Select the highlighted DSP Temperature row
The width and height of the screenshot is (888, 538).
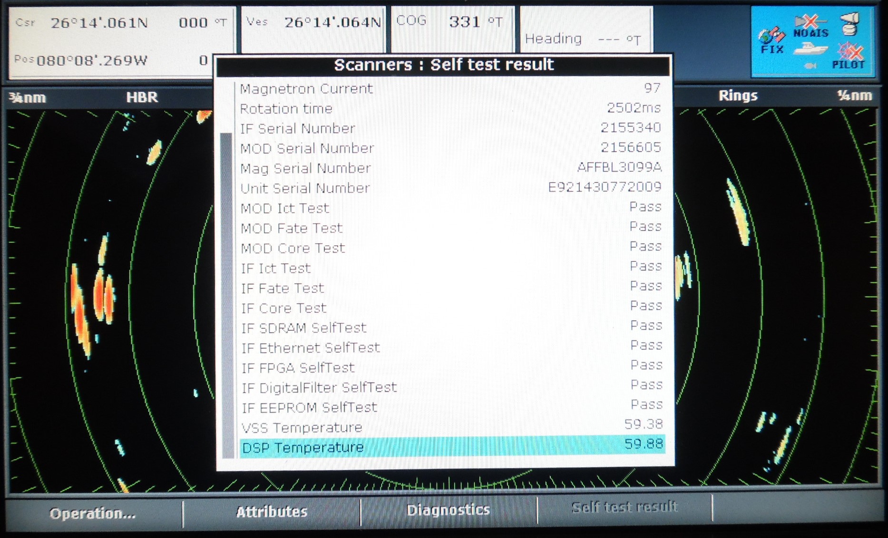(452, 447)
